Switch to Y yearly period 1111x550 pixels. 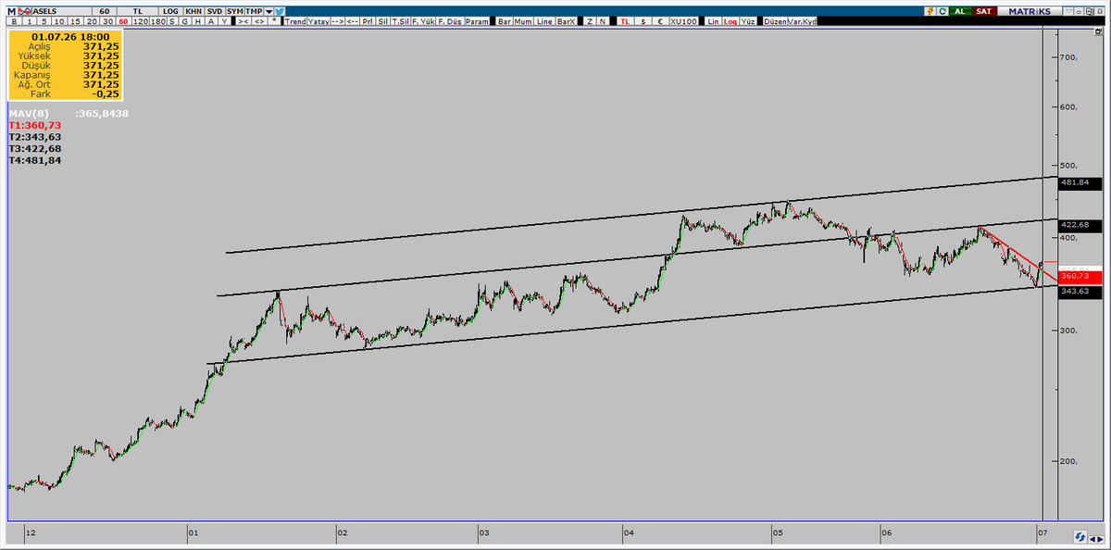coord(225,21)
